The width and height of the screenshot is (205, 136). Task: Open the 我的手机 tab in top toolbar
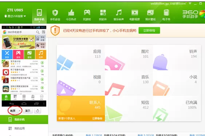tap(39, 15)
